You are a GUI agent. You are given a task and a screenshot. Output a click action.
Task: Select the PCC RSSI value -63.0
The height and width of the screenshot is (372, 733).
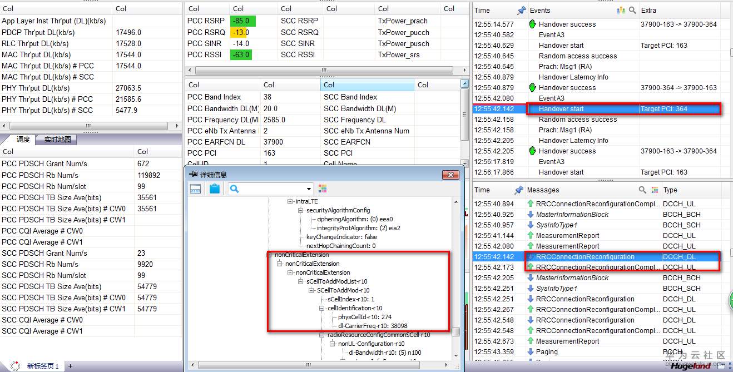241,54
